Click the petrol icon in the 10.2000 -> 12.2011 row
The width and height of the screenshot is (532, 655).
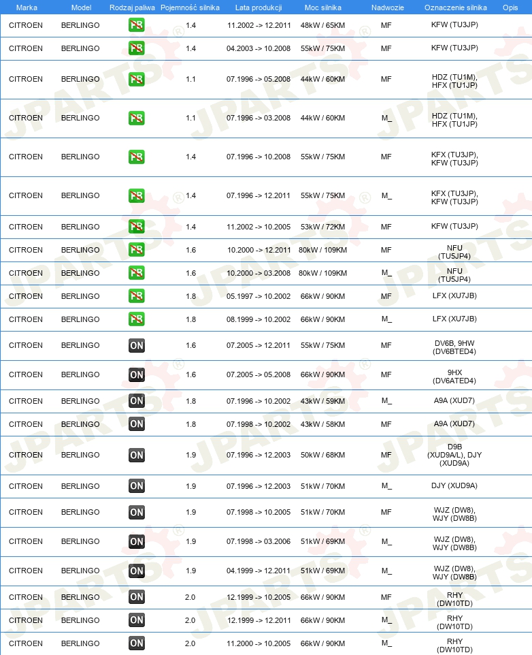click(x=137, y=249)
